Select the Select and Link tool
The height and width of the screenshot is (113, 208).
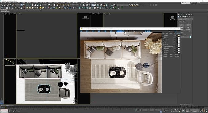[8, 5]
